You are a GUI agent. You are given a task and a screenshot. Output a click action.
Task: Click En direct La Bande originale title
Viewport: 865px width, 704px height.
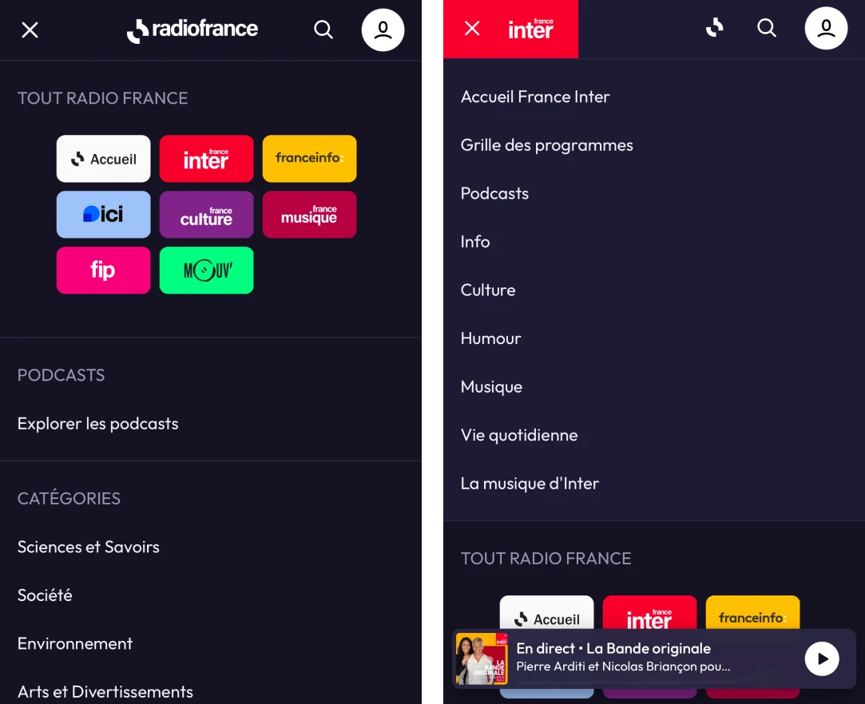pos(613,648)
